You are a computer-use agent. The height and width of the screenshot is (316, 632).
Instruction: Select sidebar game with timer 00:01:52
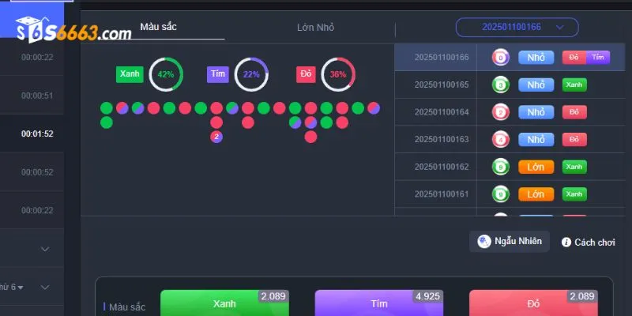pyautogui.click(x=32, y=134)
